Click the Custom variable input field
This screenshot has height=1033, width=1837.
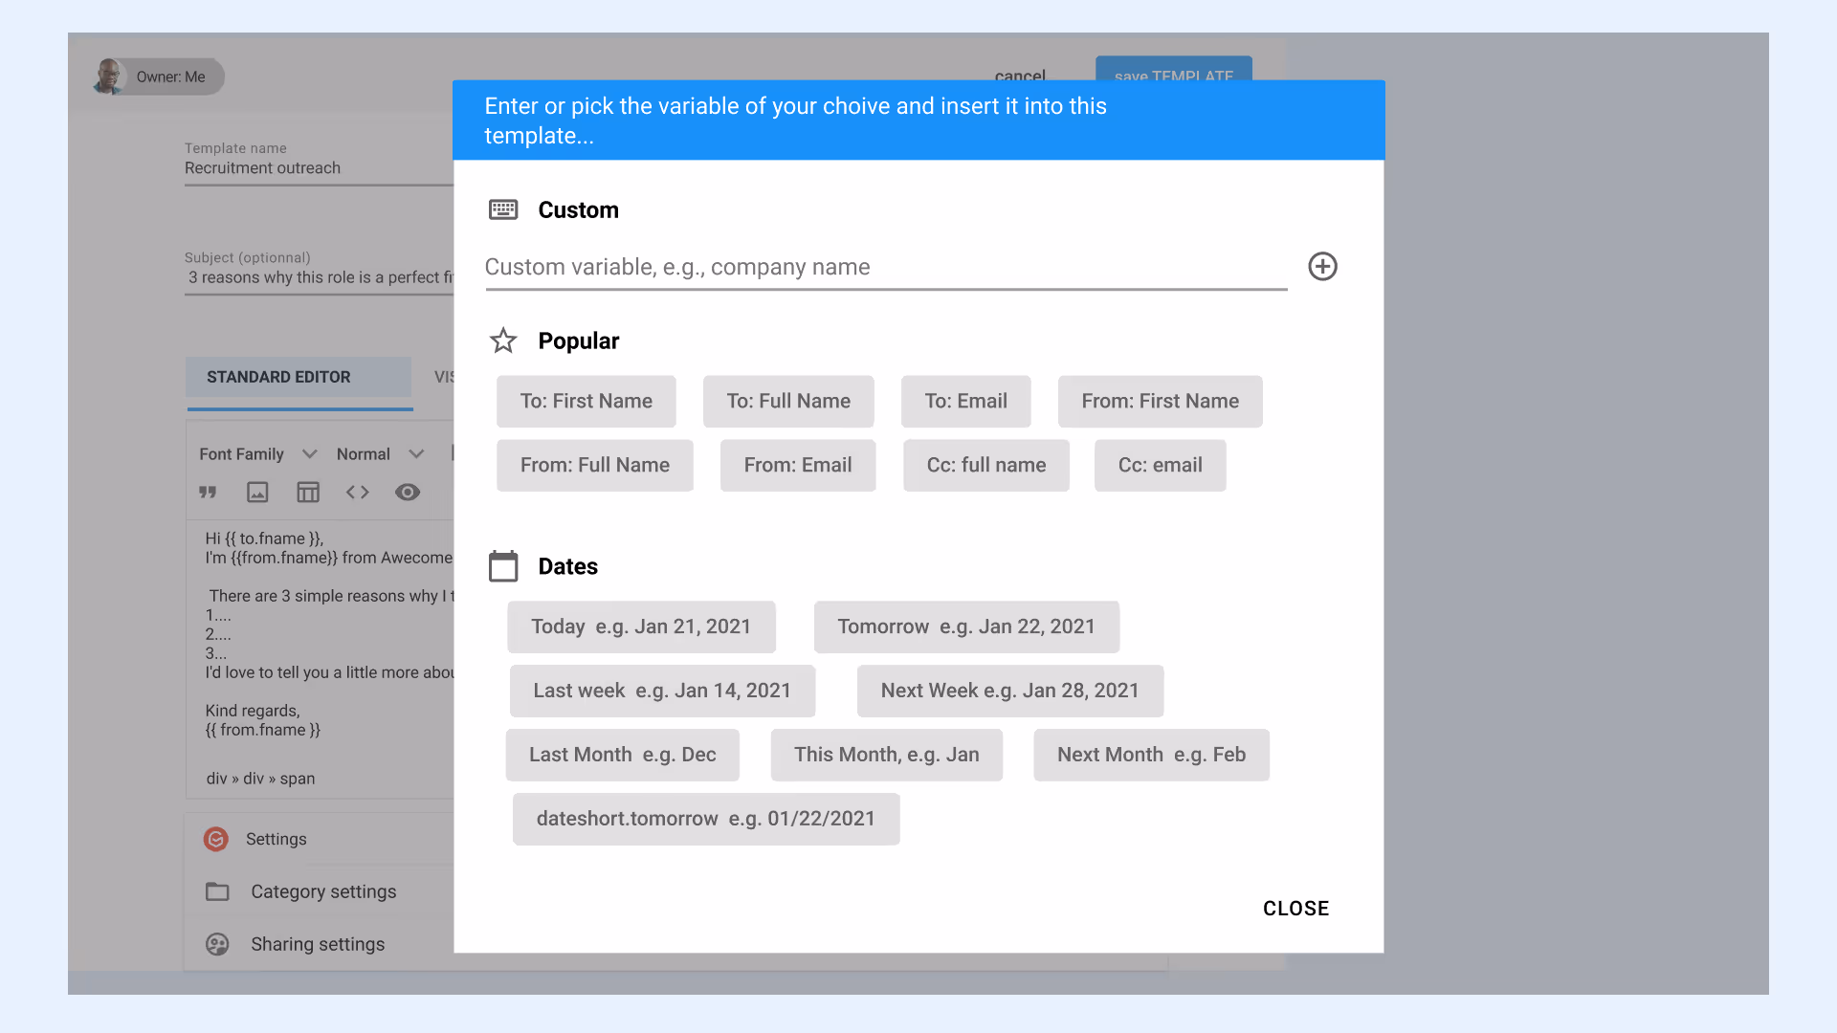click(885, 268)
